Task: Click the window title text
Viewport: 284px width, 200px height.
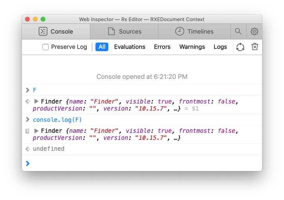Action: point(142,20)
